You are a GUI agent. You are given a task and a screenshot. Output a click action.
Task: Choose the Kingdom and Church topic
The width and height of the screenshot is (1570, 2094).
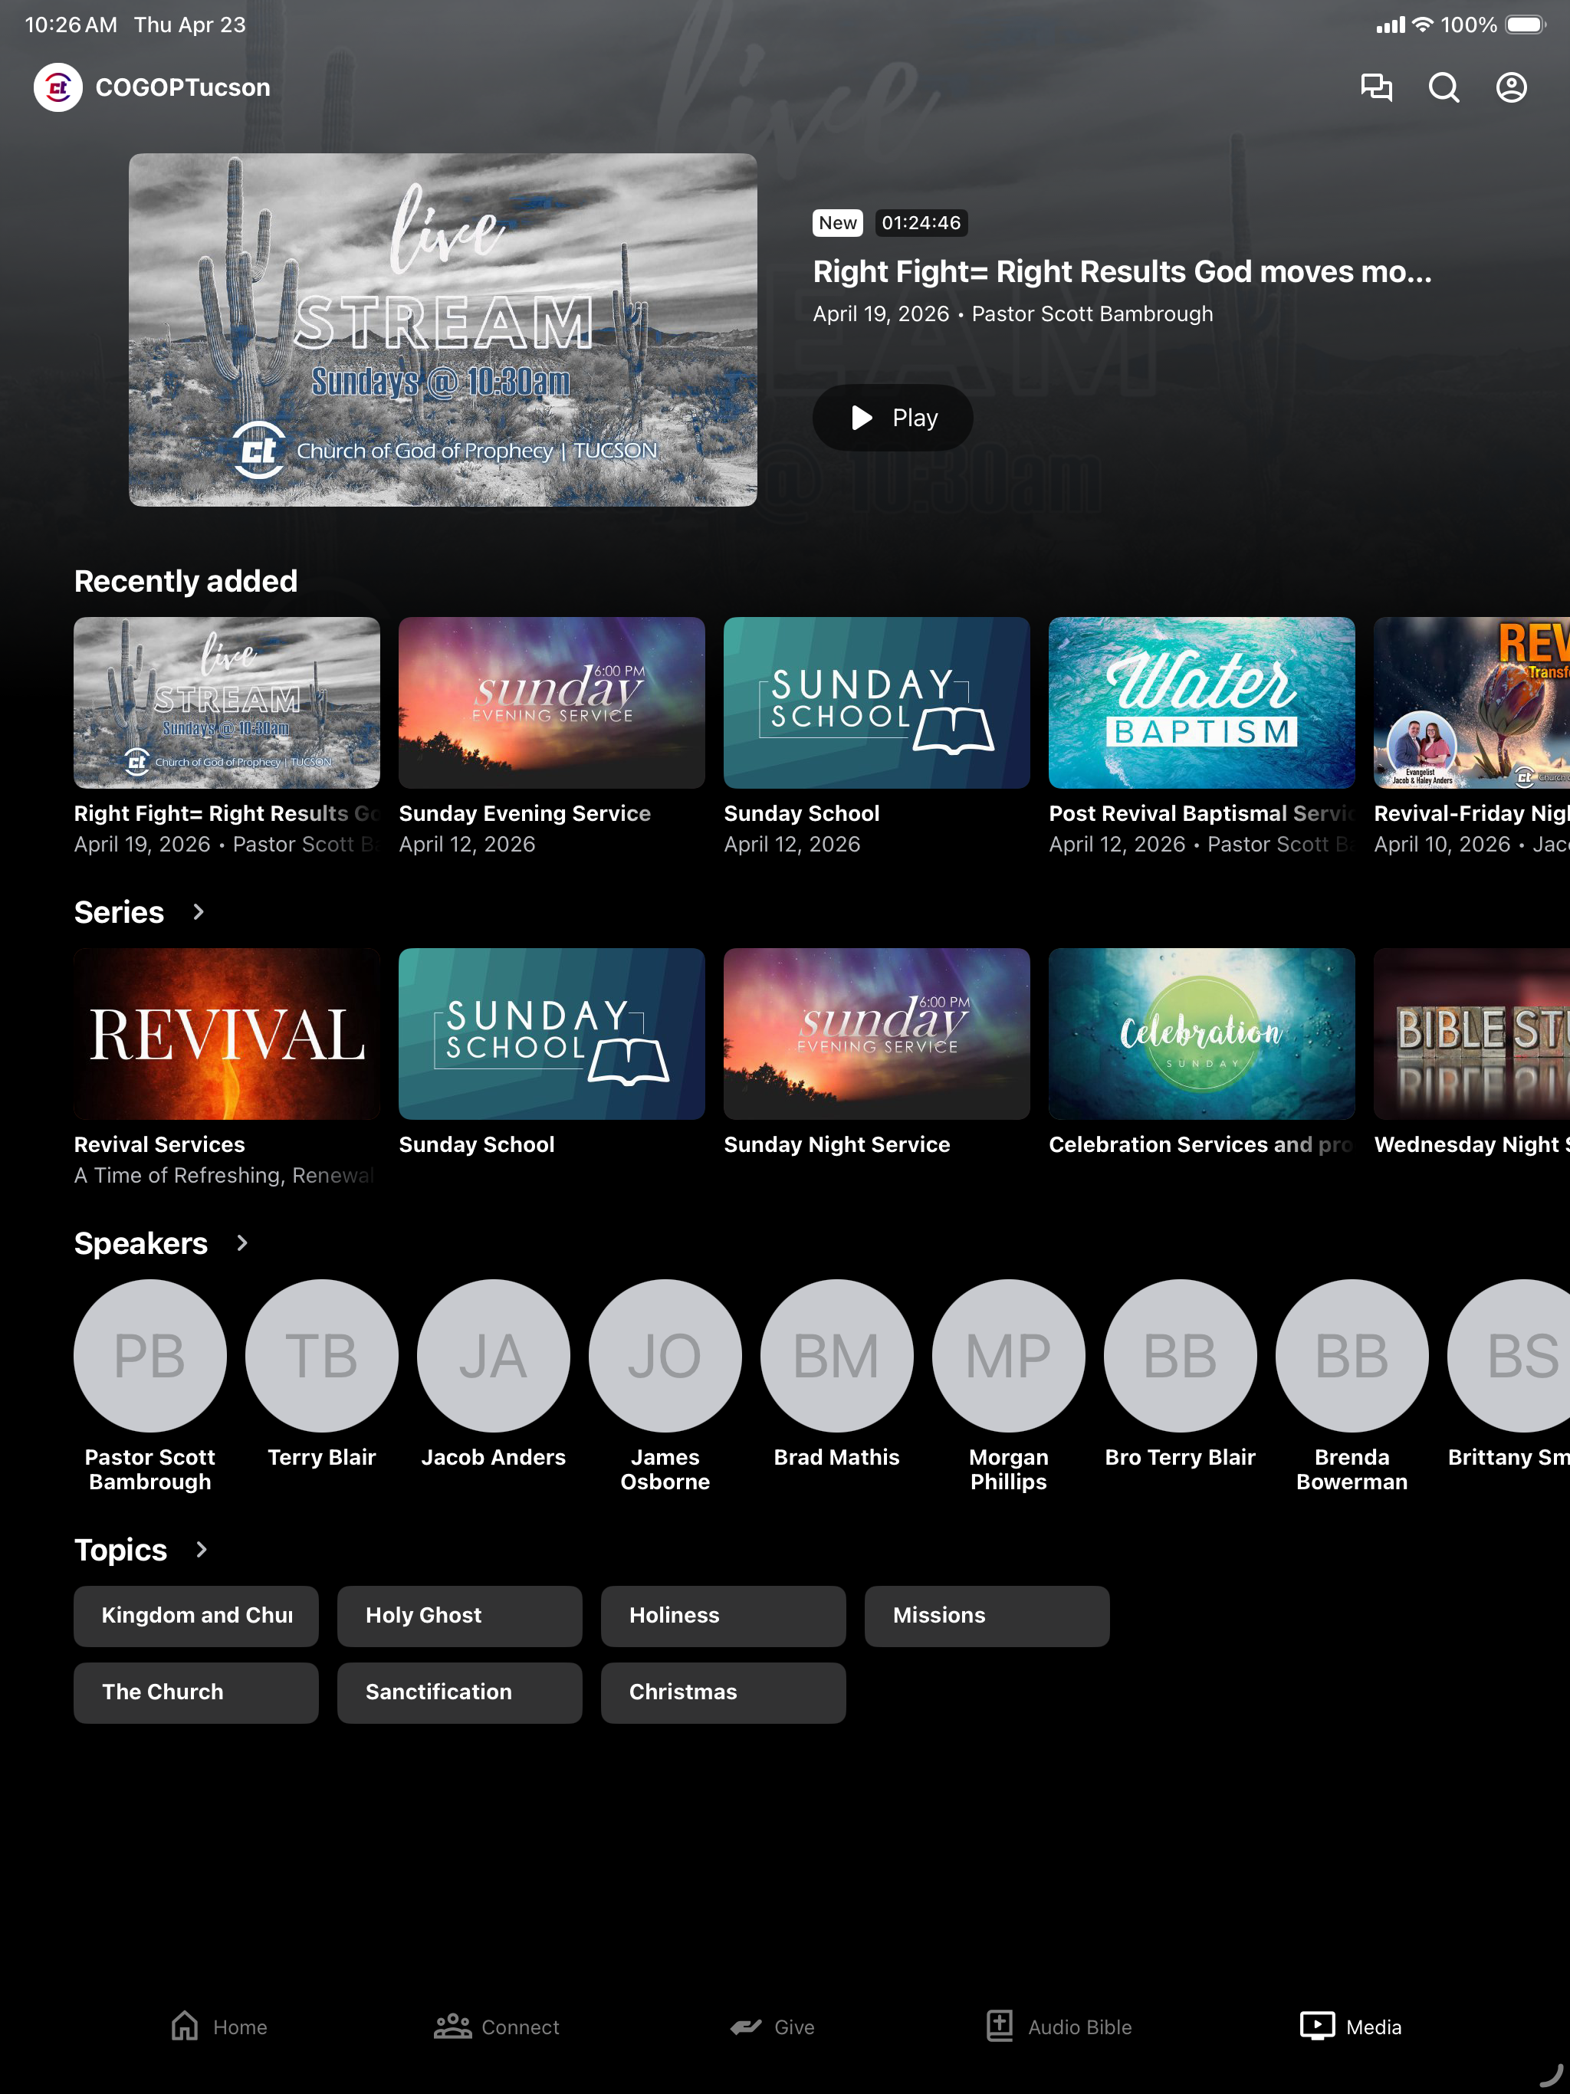[196, 1616]
